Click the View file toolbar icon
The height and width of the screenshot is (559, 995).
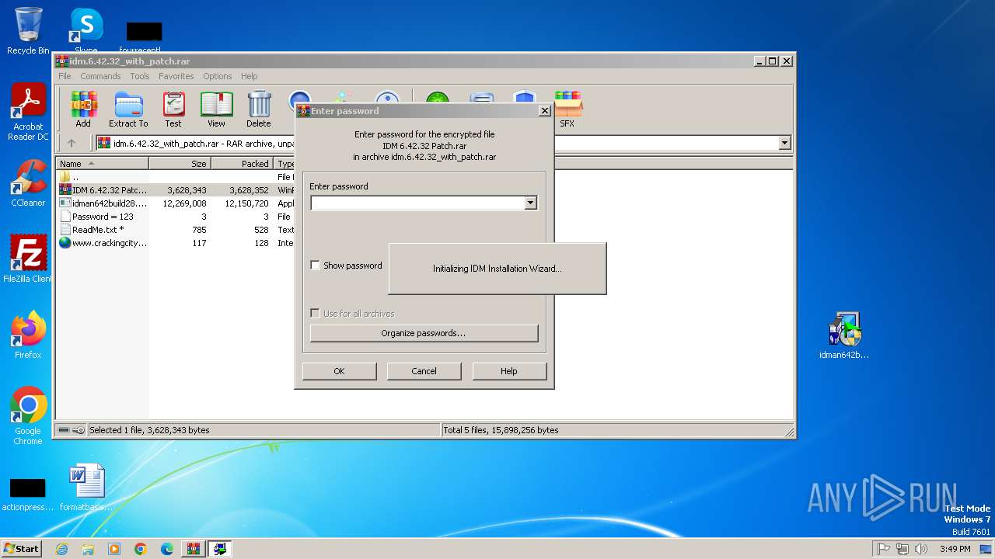[x=216, y=109]
